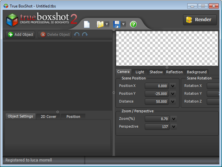Click the Render button

(x=200, y=20)
